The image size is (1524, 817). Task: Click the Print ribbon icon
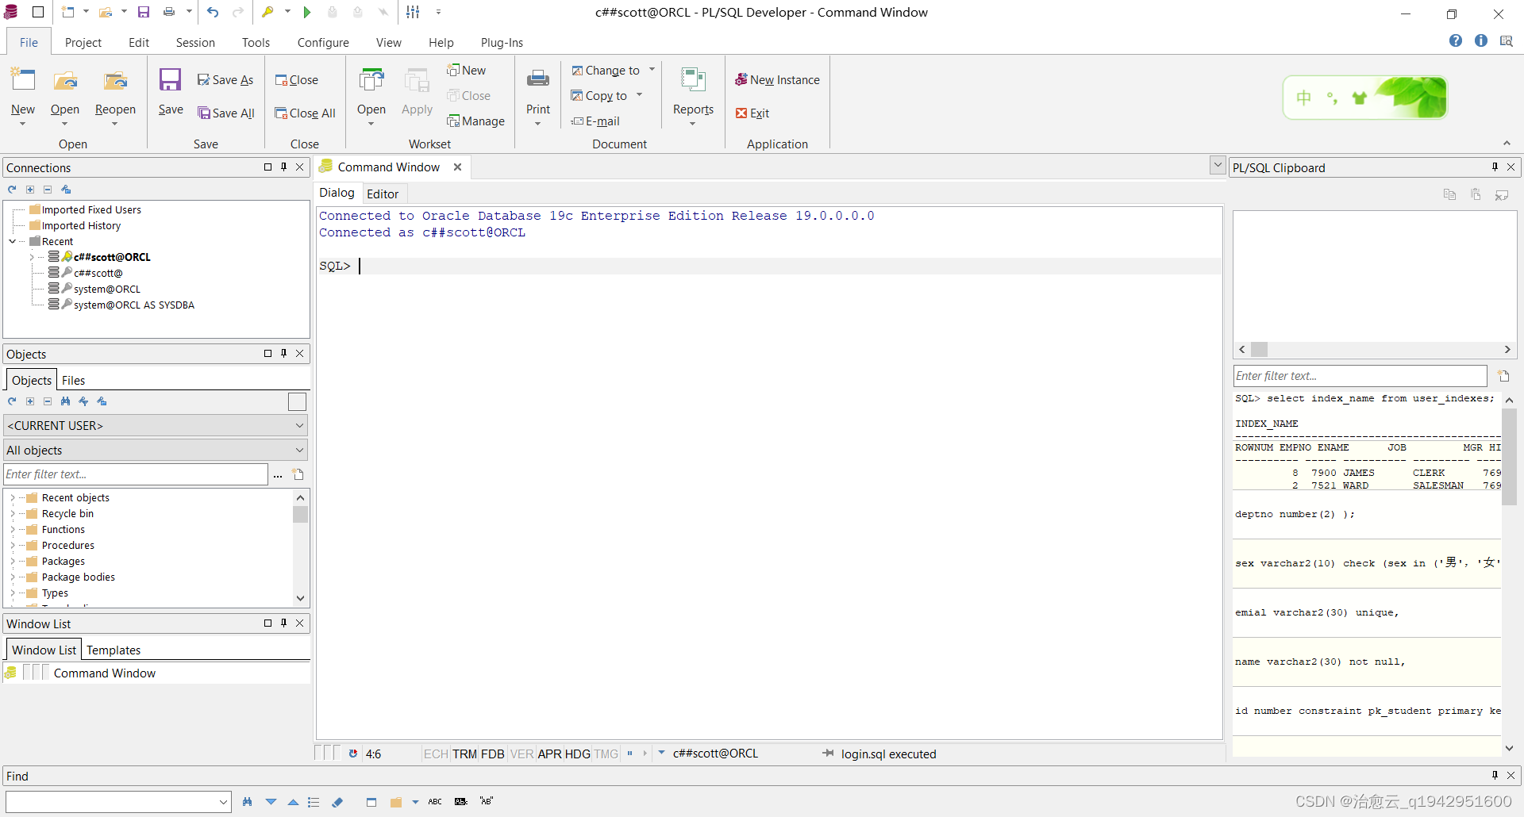[538, 79]
